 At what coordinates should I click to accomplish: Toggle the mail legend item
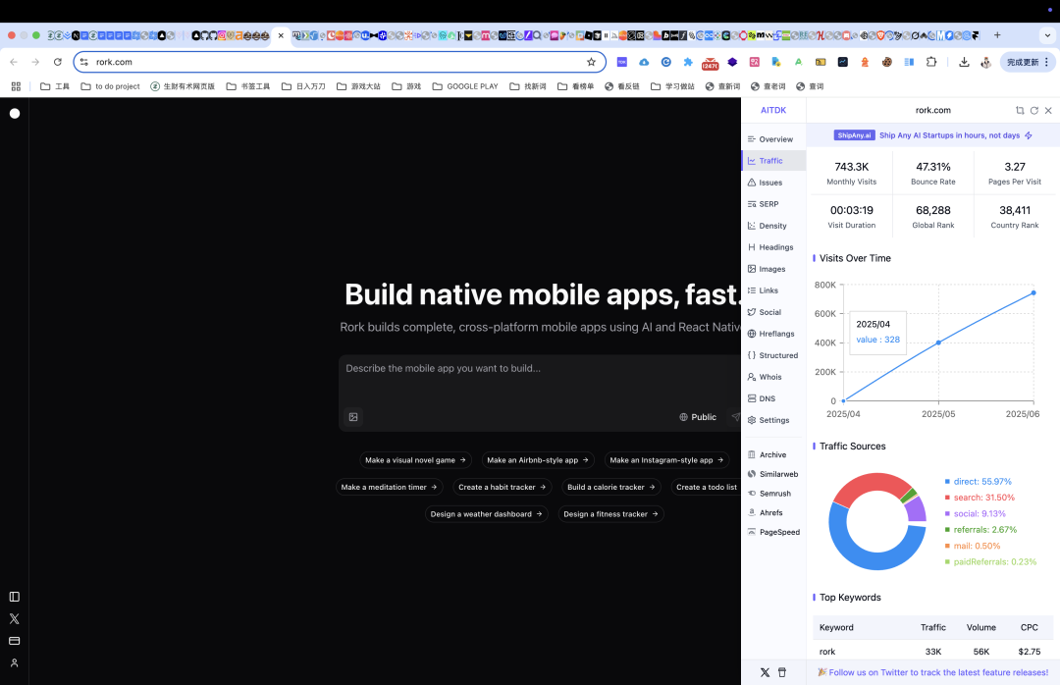973,547
